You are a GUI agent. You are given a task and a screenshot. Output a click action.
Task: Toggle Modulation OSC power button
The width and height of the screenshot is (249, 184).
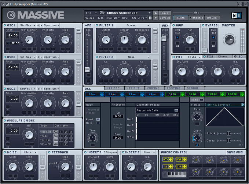pos(5,120)
